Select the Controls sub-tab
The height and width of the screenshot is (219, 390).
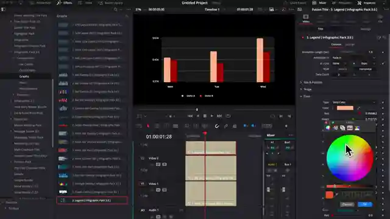click(336, 44)
